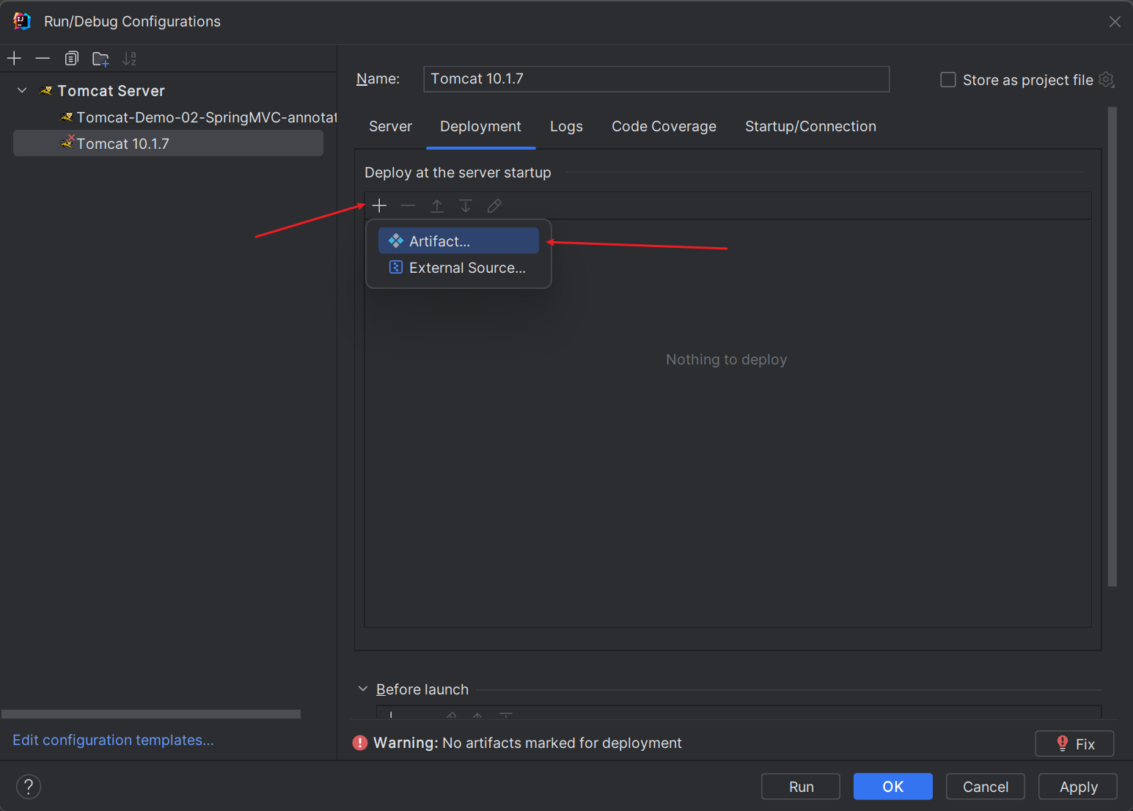Open the Code Coverage tab
The height and width of the screenshot is (811, 1133).
click(x=664, y=126)
